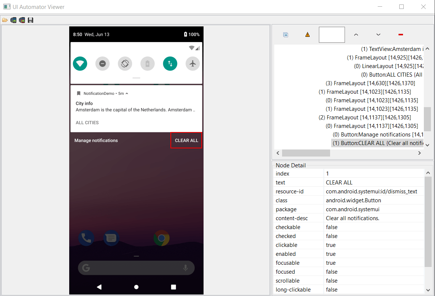Toggle the mobile data quick tile
This screenshot has height=296, width=435.
(x=170, y=64)
